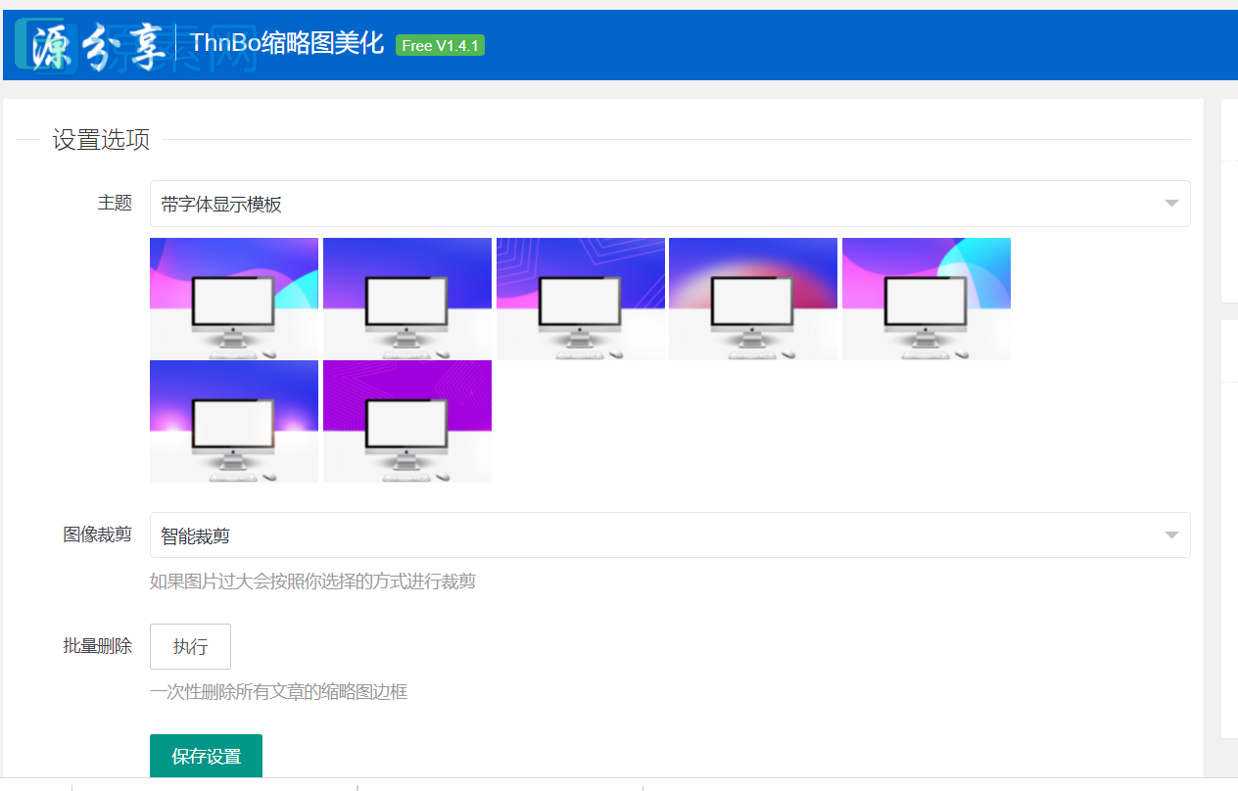Image resolution: width=1238 pixels, height=791 pixels.
Task: Select the purple circuit pattern theme thumbnail
Action: [406, 420]
